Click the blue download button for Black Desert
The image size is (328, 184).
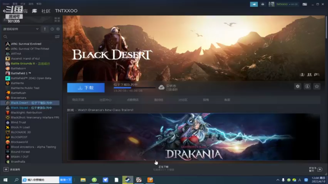(86, 88)
